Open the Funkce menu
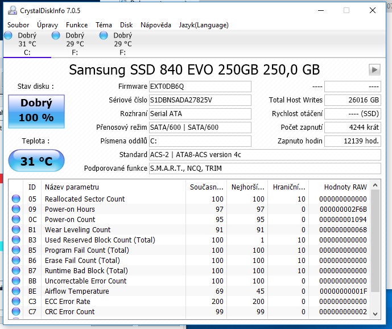The height and width of the screenshot is (329, 392). pyautogui.click(x=77, y=25)
